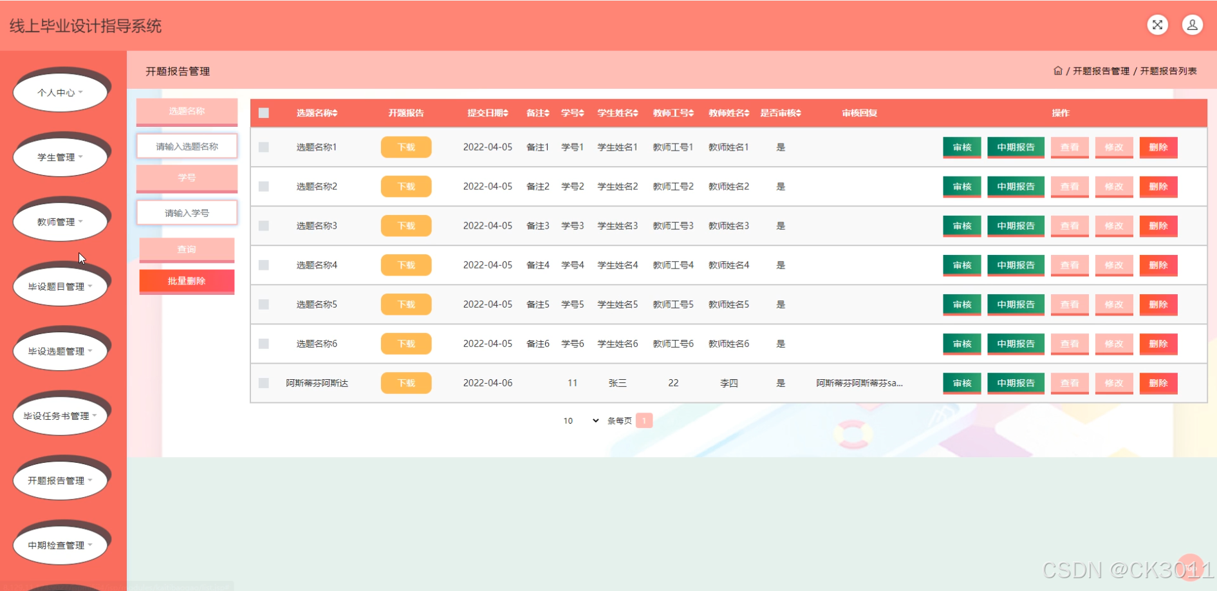This screenshot has width=1217, height=591.
Task: Click teacher name 李四 cell
Action: coord(729,383)
